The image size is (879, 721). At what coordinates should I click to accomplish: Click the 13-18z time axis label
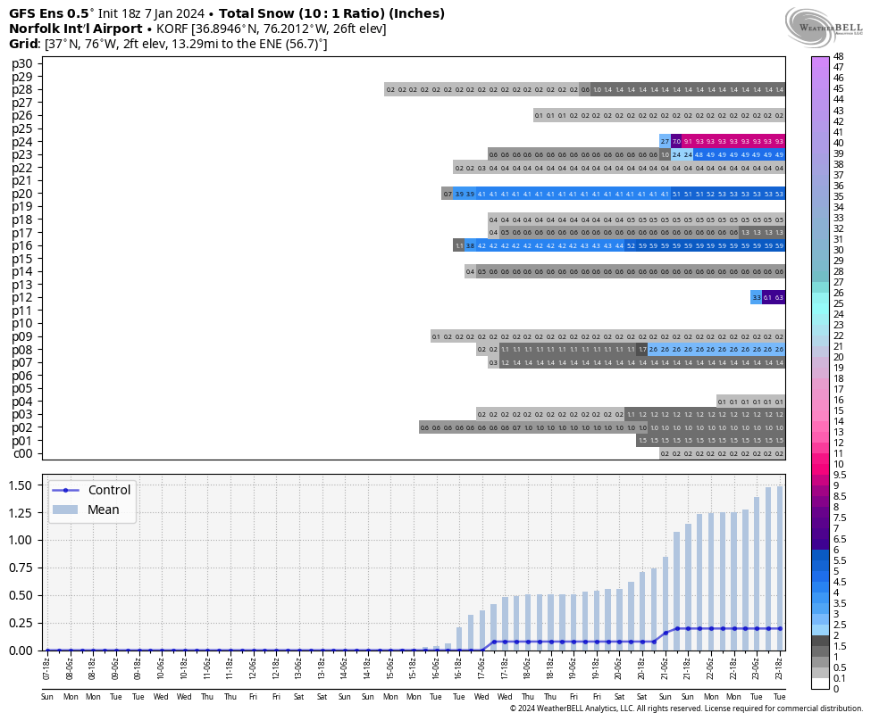tap(322, 667)
